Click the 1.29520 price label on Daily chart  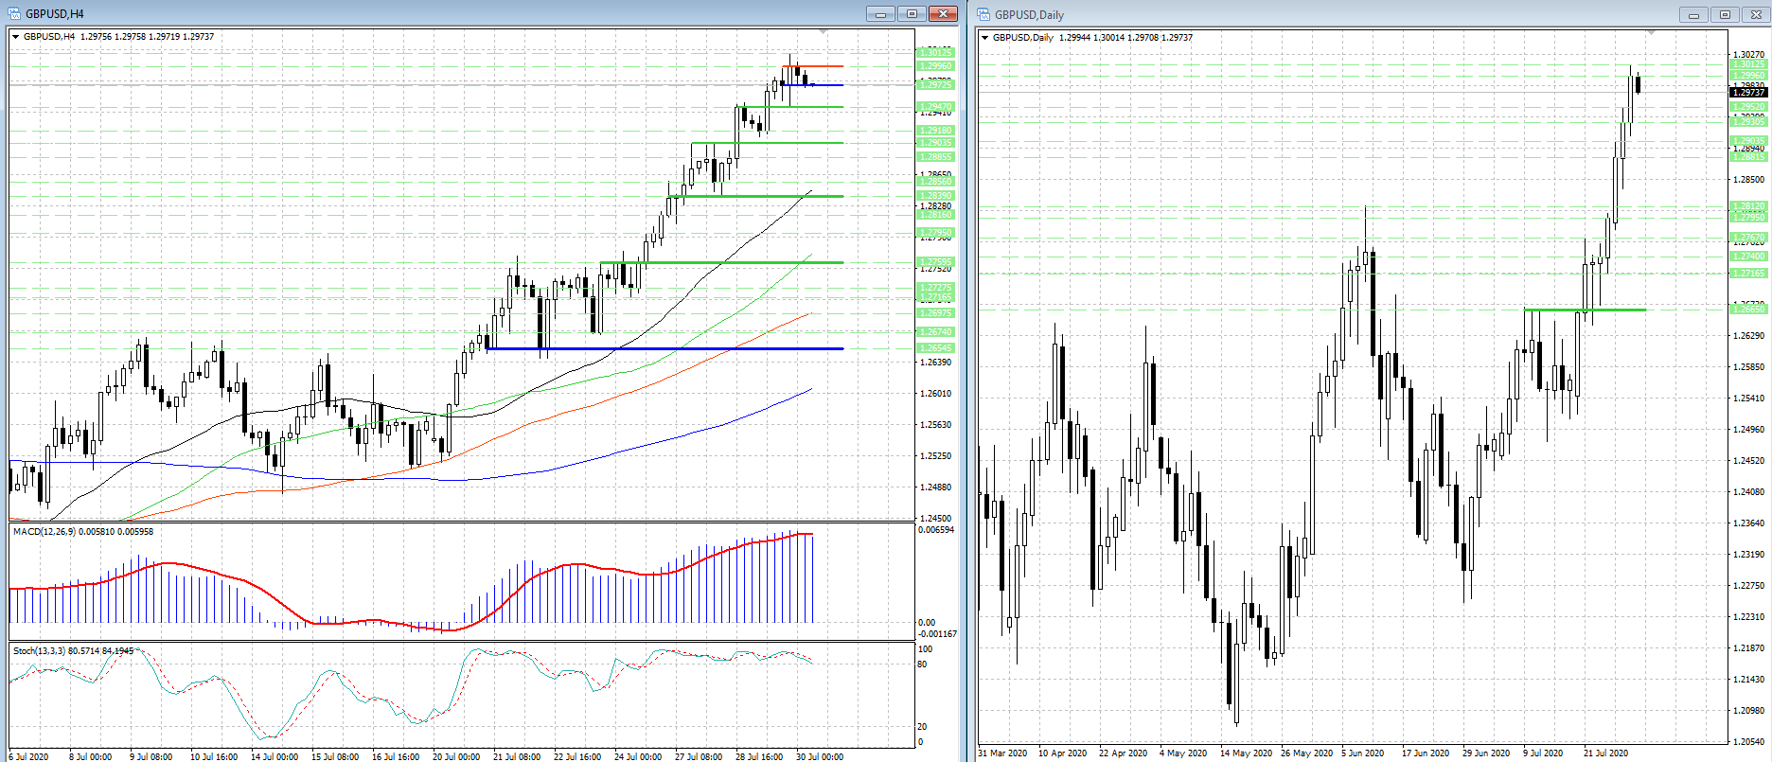1748,107
